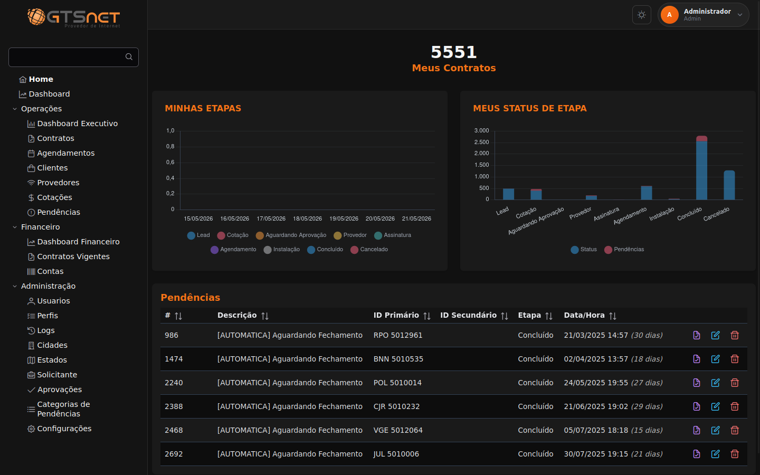
Task: Click the Cancelado bar in status chart
Action: 729,185
